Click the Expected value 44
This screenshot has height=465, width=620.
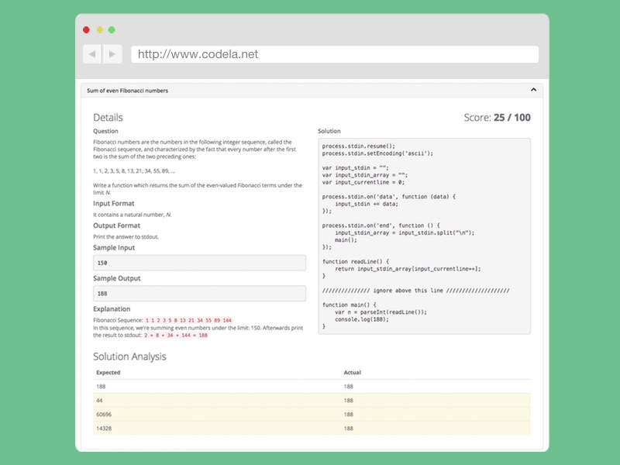coord(99,401)
